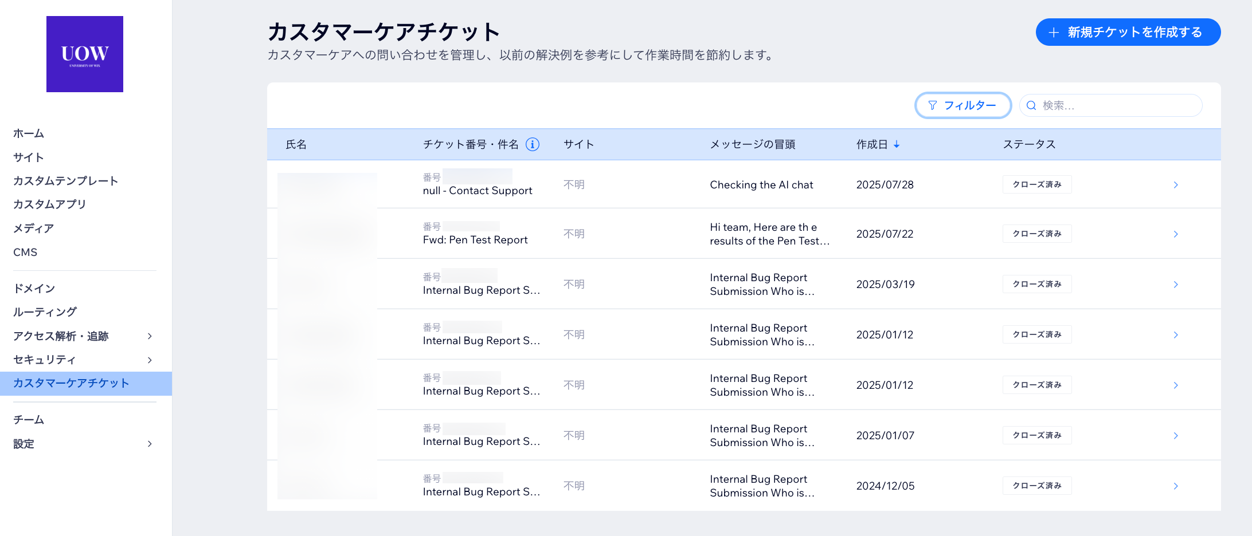Open the 2025/03/19 ticket row chevron

tap(1175, 285)
